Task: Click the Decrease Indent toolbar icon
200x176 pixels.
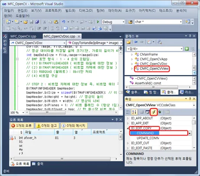Action: click(x=39, y=28)
